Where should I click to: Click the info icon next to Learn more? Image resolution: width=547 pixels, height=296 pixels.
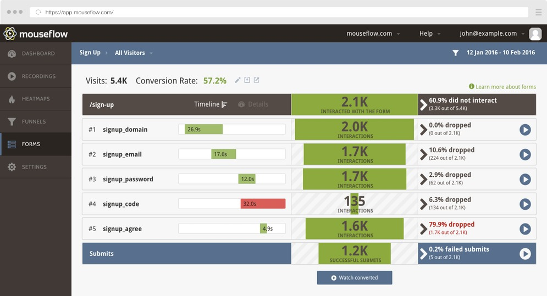pyautogui.click(x=471, y=86)
